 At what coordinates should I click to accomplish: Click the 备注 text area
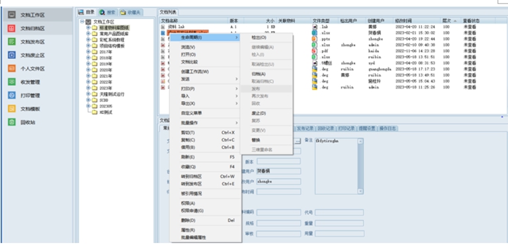(336, 166)
